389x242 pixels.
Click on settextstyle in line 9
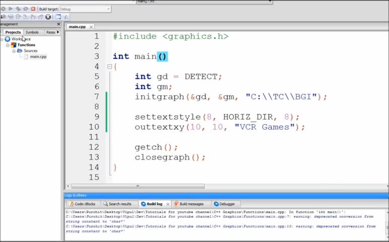(168, 116)
